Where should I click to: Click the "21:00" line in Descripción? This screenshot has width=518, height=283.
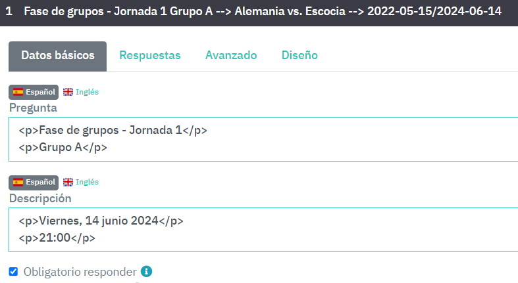point(57,238)
